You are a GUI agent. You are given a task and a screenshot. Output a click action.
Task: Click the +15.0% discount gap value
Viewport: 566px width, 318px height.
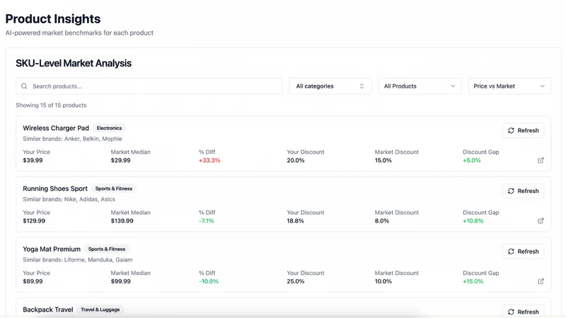point(473,281)
